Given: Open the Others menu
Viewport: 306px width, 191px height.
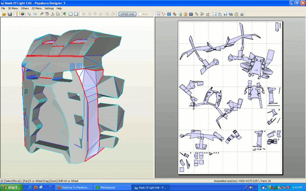Looking at the screenshot, I should pos(25,8).
